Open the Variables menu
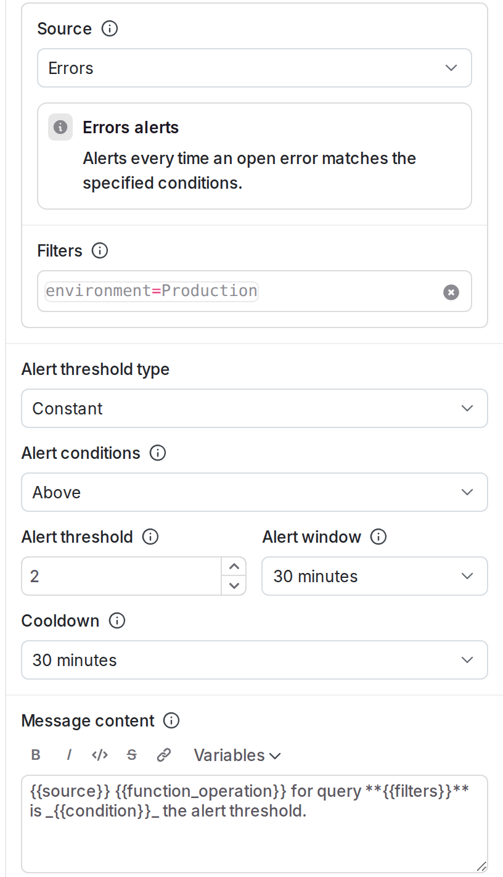The height and width of the screenshot is (877, 503). 236,755
